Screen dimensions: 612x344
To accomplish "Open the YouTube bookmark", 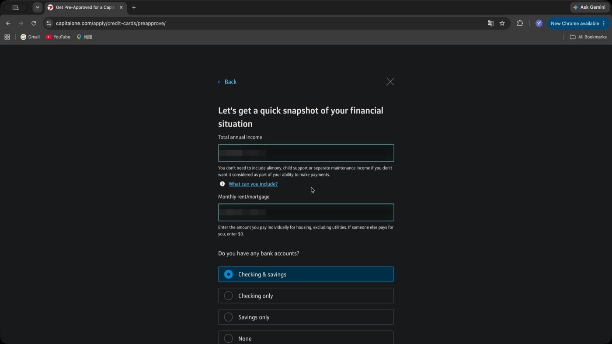I will click(58, 37).
